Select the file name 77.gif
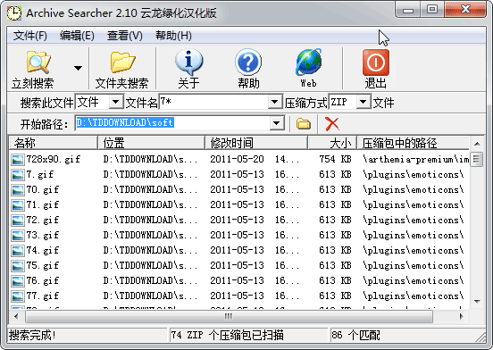The height and width of the screenshot is (350, 493). [43, 296]
